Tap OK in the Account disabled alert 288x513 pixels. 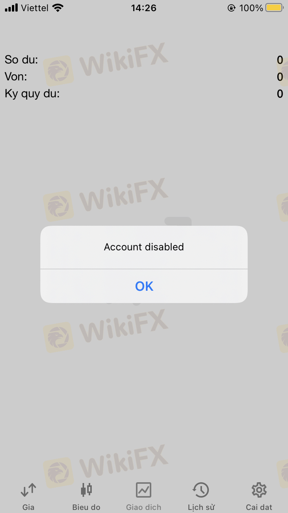click(144, 286)
